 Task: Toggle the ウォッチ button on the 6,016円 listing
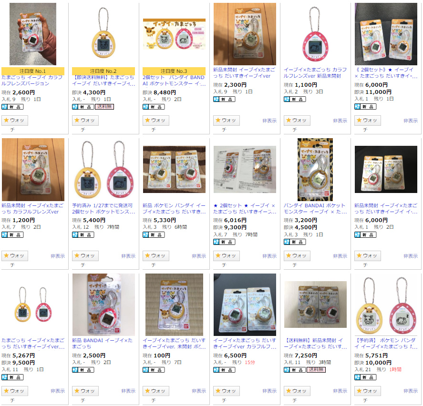coord(227,256)
